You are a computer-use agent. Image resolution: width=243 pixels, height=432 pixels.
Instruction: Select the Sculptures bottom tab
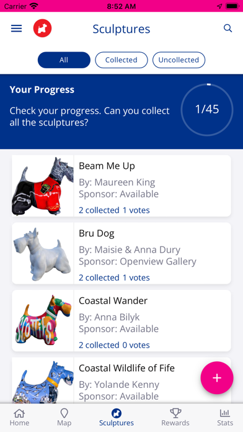[117, 417]
